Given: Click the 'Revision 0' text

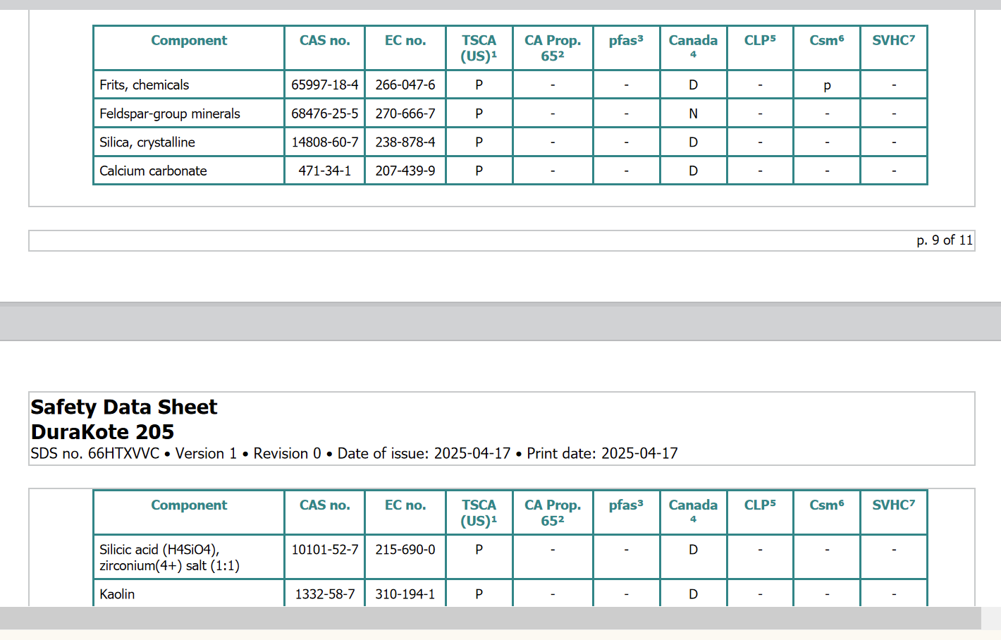Looking at the screenshot, I should click(287, 453).
